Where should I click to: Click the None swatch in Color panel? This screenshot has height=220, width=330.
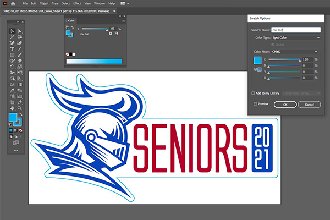(68, 55)
